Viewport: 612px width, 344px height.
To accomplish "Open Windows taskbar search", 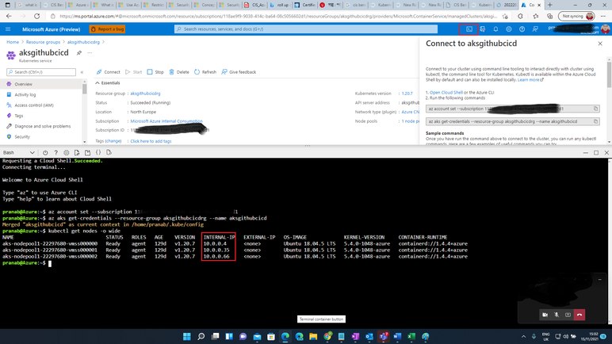I will pos(201,337).
